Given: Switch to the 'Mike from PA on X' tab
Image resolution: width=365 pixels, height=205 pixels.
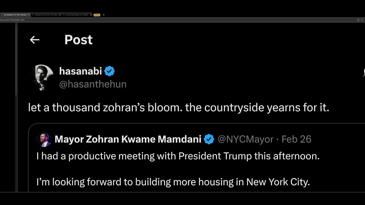Looking at the screenshot, I should [46, 15].
